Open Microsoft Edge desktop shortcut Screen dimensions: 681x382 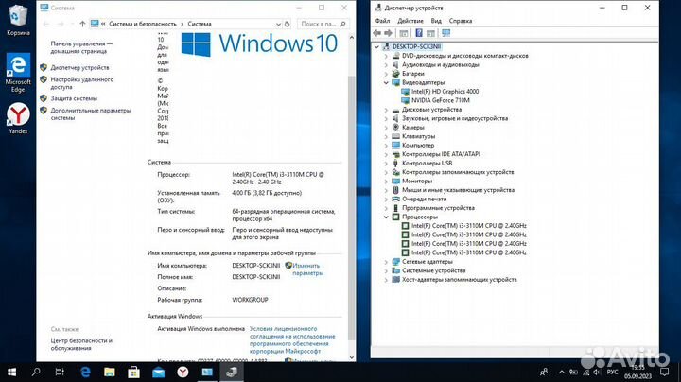pos(18,73)
